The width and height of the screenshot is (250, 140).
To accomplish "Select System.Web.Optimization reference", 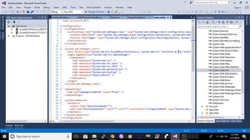I will tap(225, 73).
